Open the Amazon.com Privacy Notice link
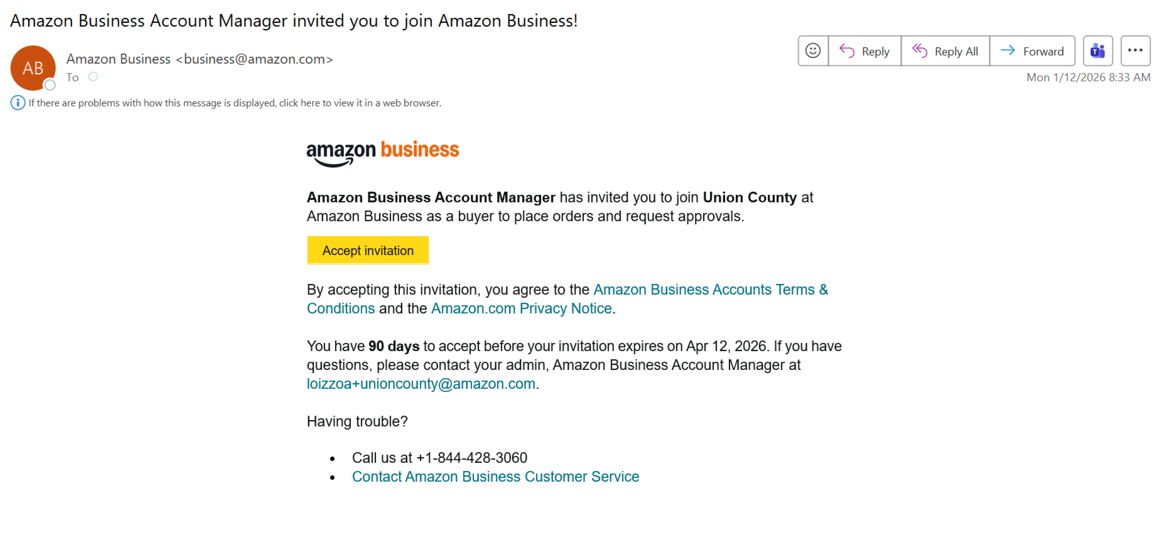 [x=521, y=308]
